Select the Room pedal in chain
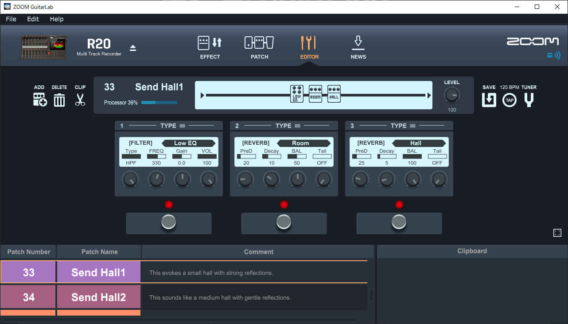The image size is (568, 324). click(x=315, y=94)
